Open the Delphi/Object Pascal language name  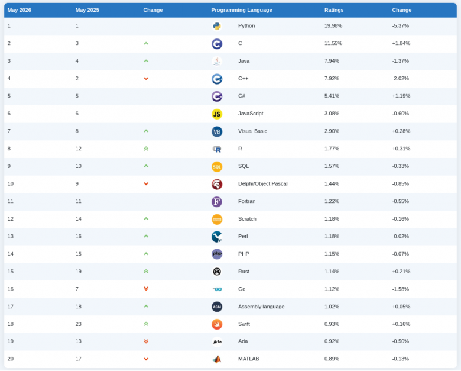coord(262,184)
